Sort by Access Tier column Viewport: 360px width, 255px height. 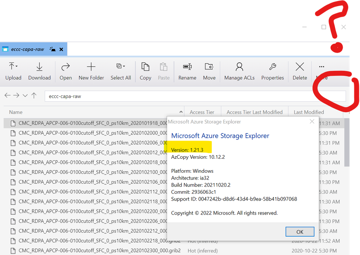coord(202,112)
